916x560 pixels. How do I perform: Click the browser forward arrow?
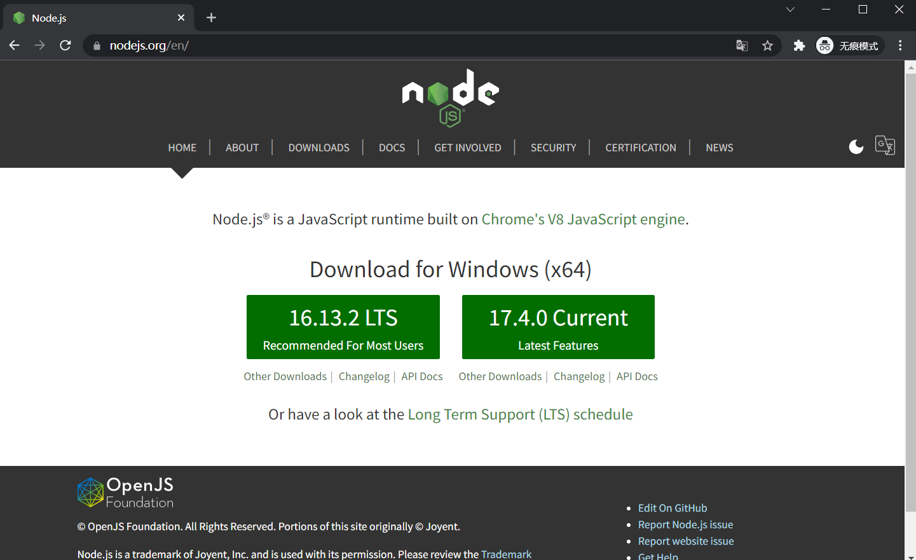(39, 45)
